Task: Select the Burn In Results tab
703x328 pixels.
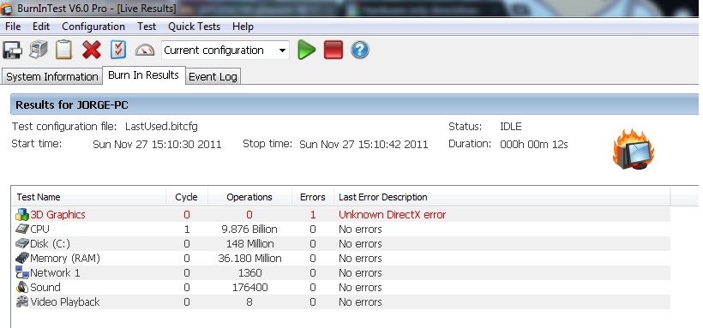Action: tap(143, 75)
